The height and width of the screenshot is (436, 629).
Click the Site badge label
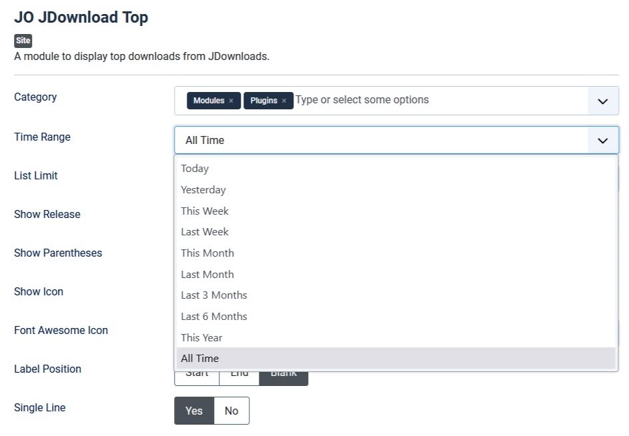coord(23,41)
